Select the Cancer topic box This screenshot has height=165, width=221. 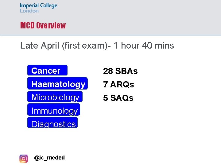pyautogui.click(x=47, y=71)
